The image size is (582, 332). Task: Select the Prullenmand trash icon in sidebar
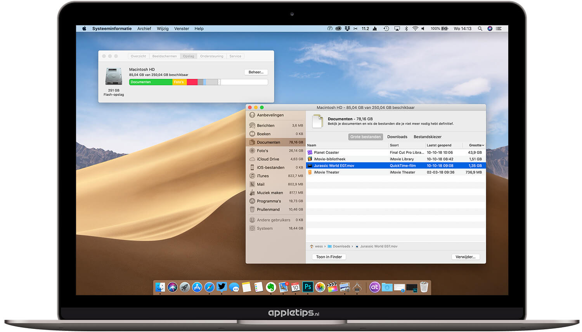click(252, 209)
